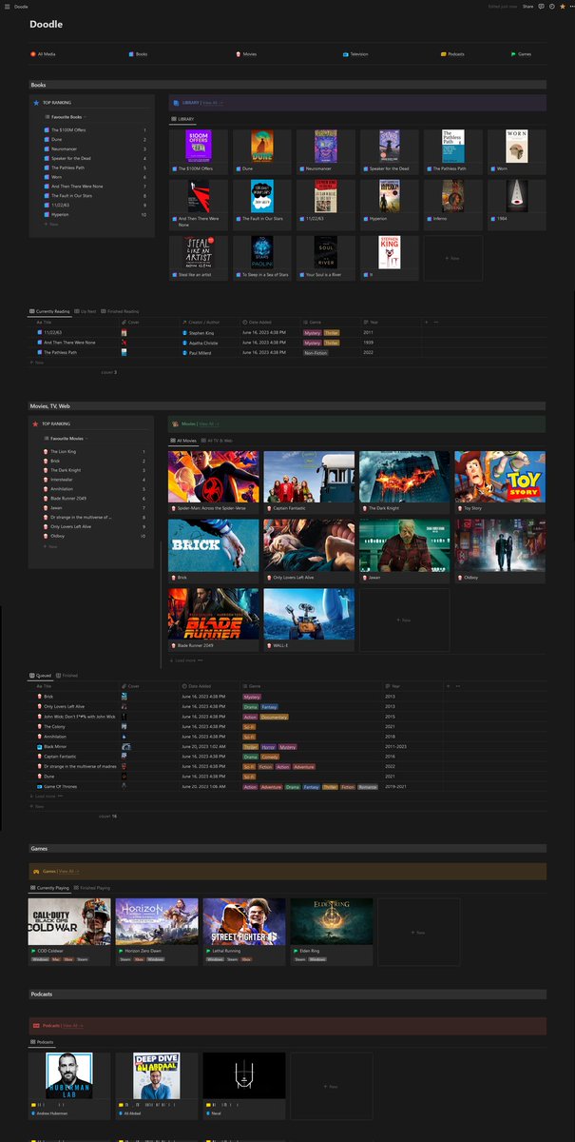Select the All Movies tab
Screen dimensions: 575x1142
183,441
